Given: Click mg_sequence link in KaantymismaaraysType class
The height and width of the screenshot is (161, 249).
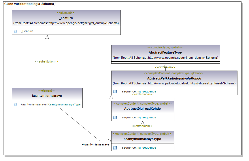Looking at the screenshot, I should [146, 148].
